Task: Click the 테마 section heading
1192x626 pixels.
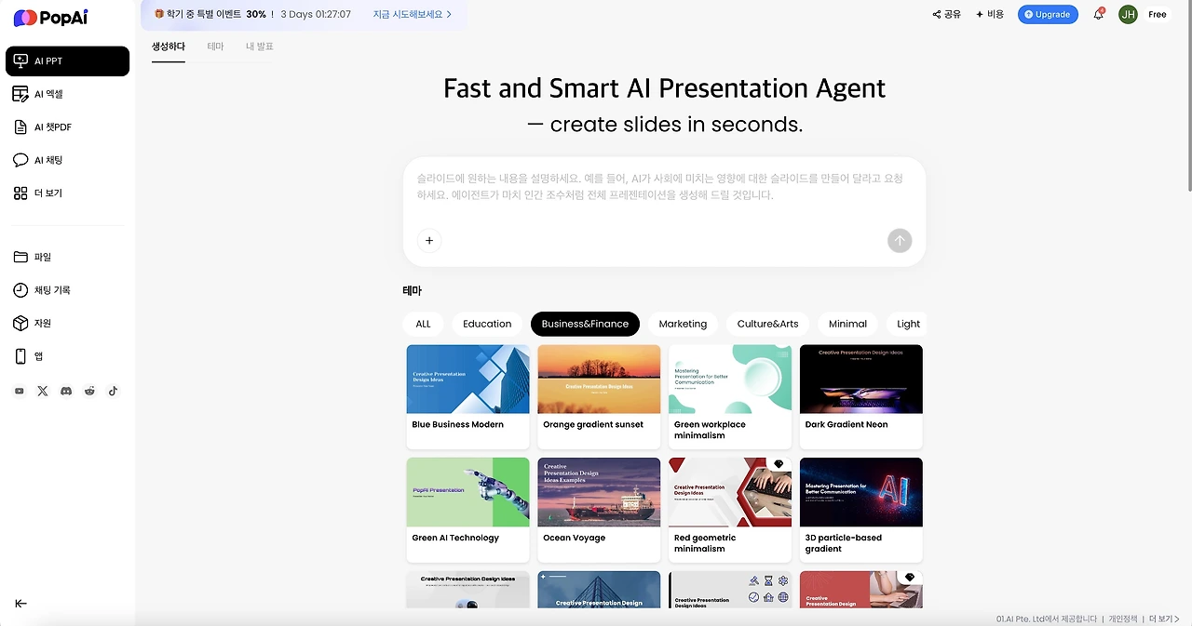Action: (413, 291)
